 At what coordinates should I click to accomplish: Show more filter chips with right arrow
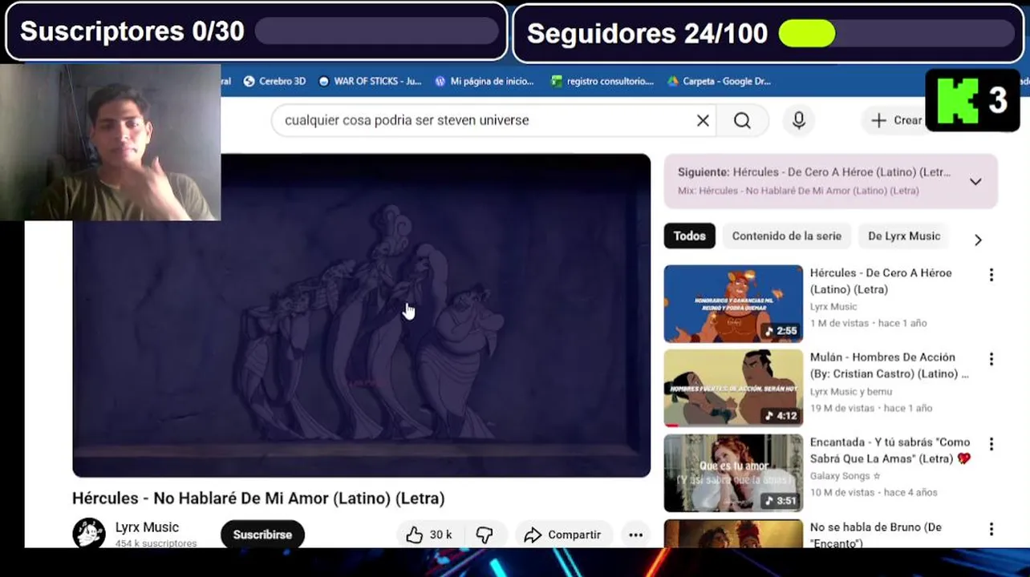pos(978,240)
